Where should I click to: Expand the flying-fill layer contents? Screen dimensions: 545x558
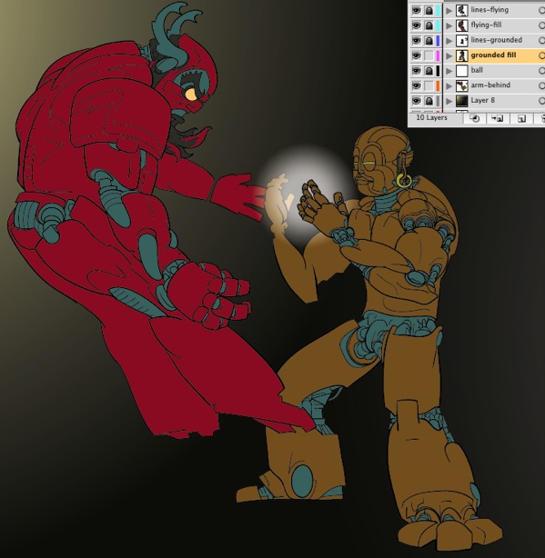tap(449, 25)
